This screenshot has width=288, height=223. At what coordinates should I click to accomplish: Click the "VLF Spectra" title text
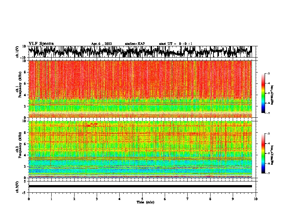pyautogui.click(x=41, y=44)
